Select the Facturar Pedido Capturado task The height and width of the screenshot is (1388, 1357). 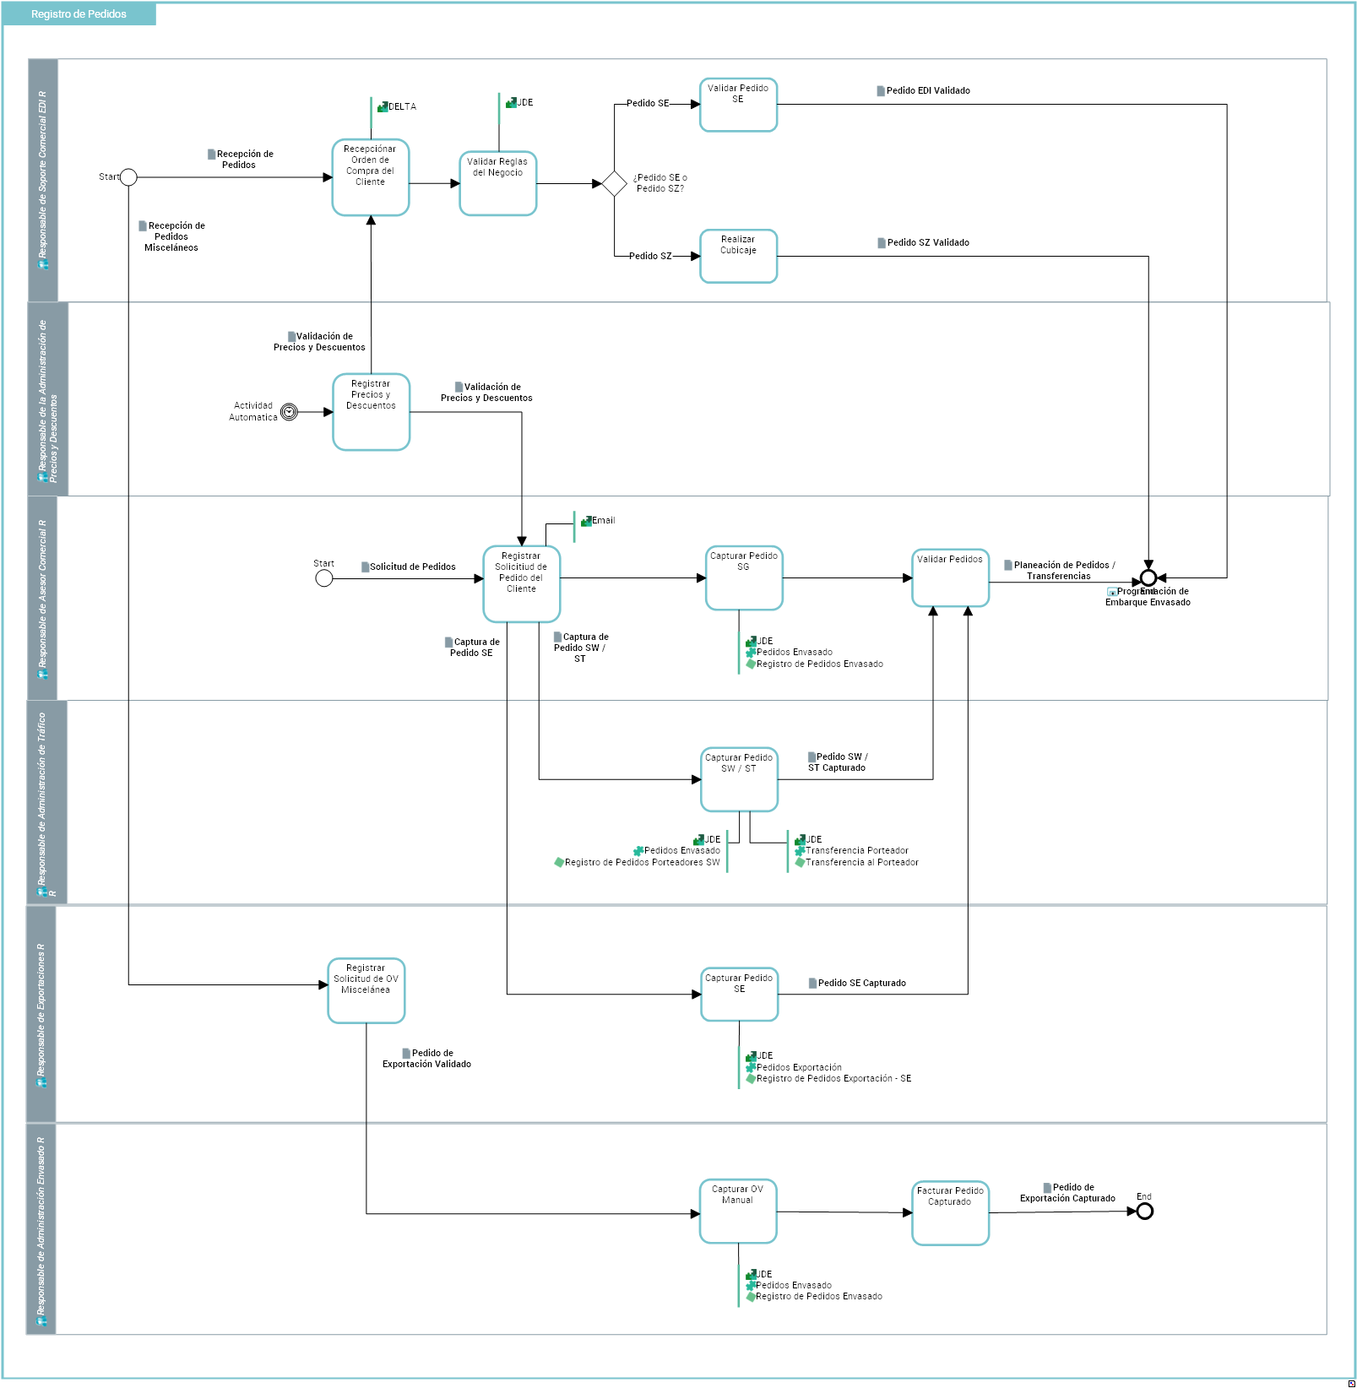(951, 1213)
